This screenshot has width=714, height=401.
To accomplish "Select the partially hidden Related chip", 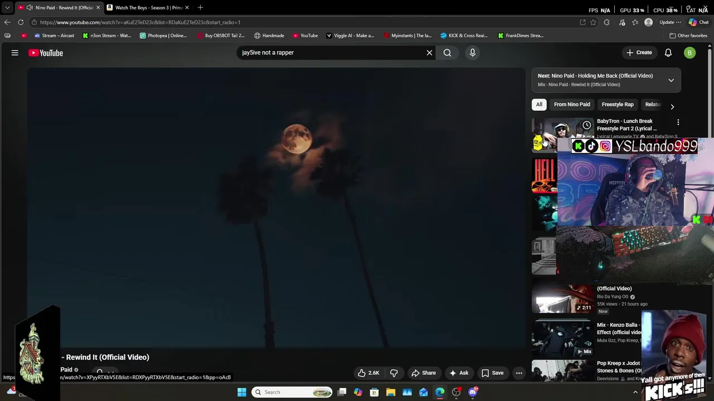I will (652, 104).
